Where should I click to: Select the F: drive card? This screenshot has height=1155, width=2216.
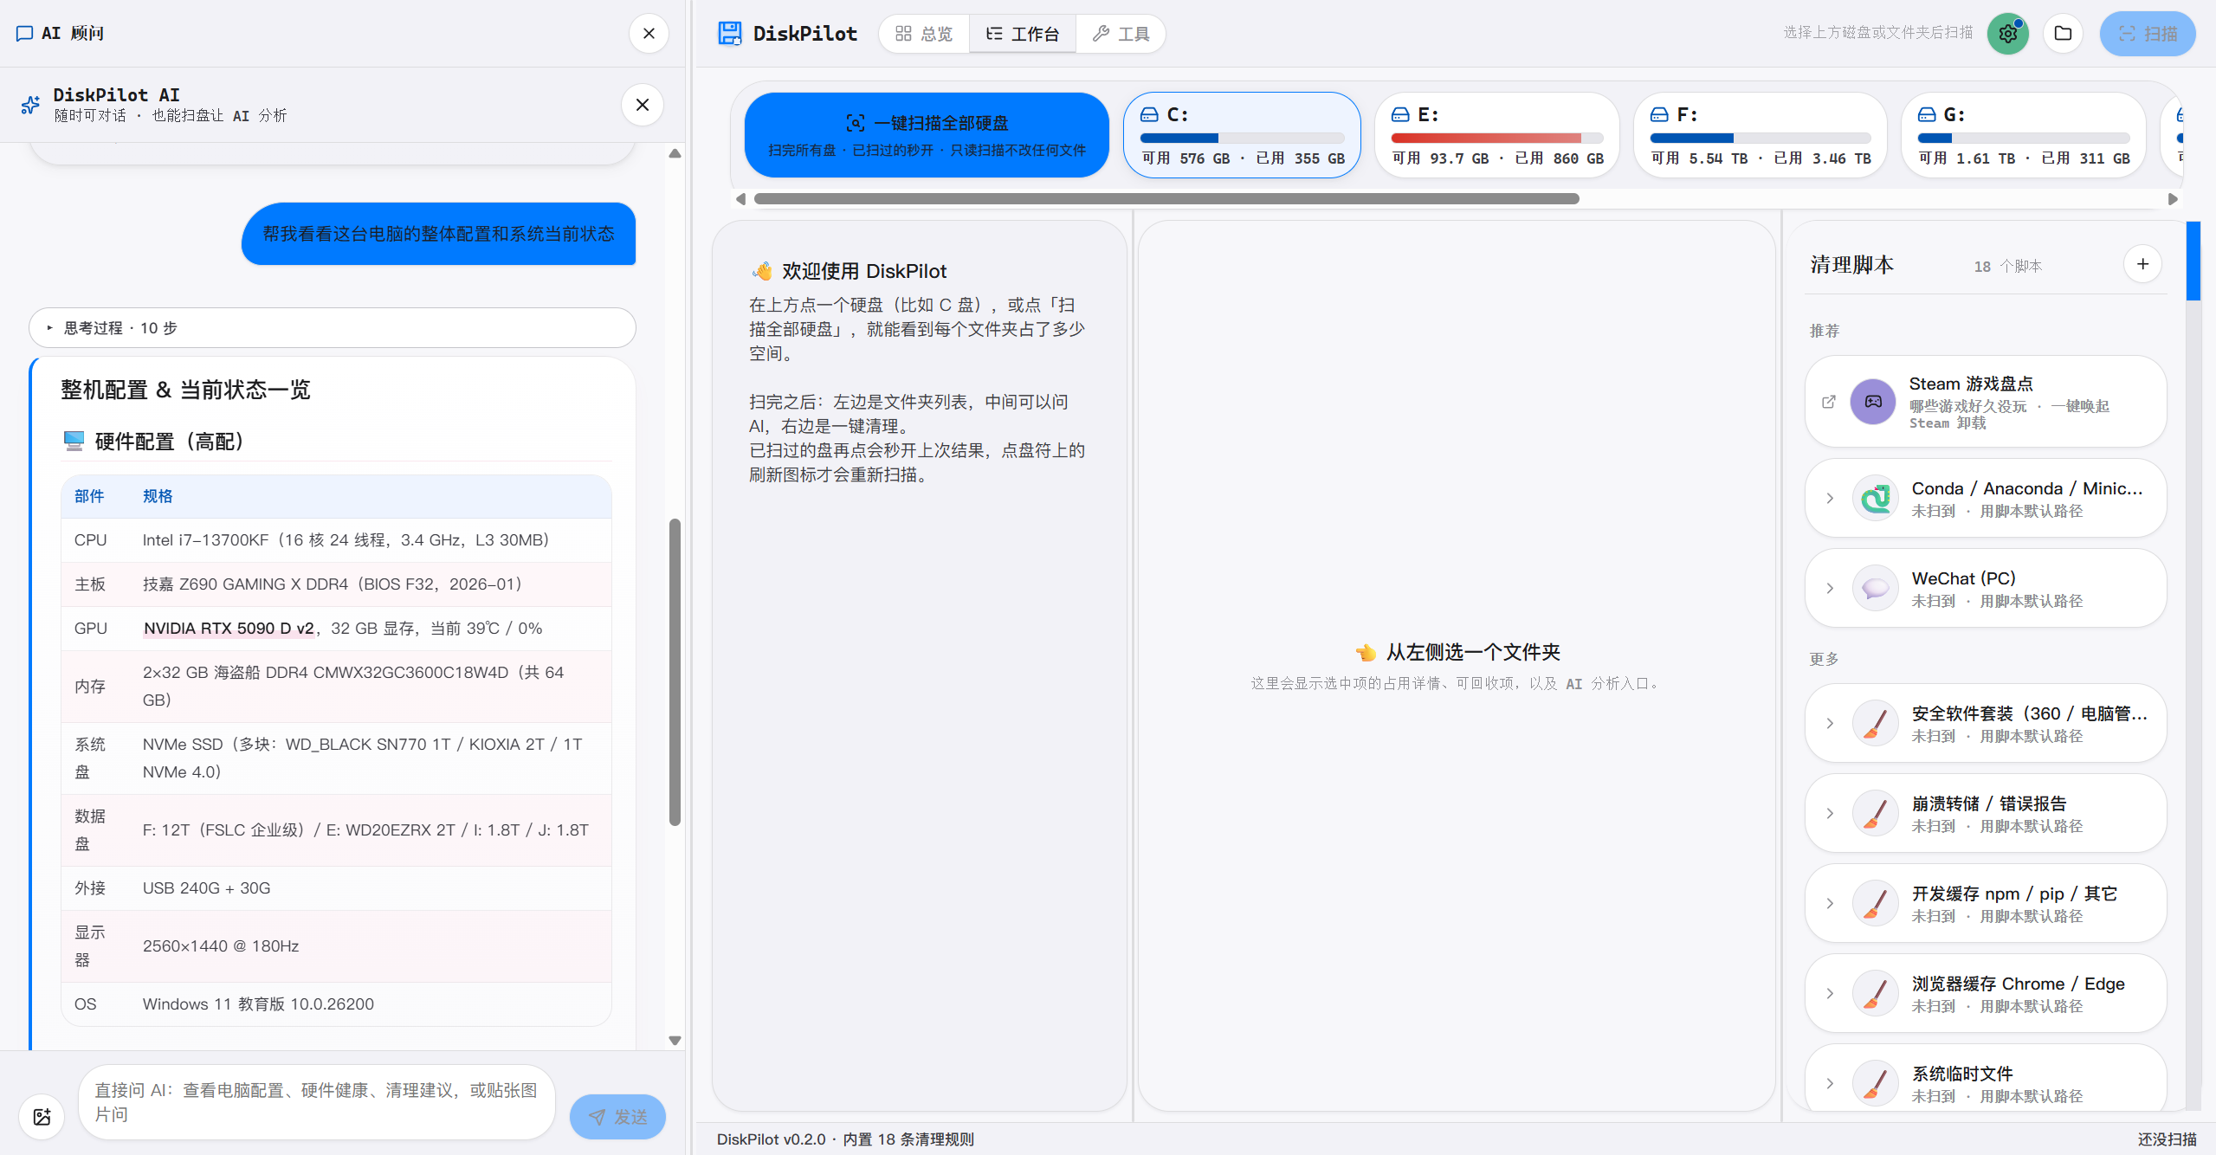click(1761, 135)
